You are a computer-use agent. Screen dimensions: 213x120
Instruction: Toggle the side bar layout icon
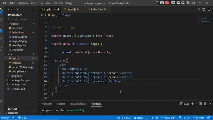[x=187, y=3]
